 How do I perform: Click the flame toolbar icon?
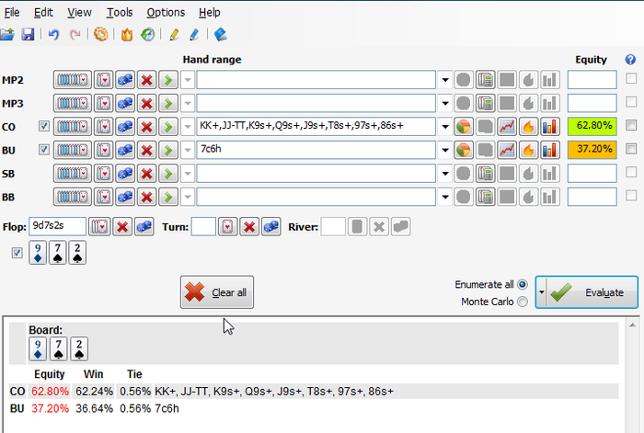127,35
